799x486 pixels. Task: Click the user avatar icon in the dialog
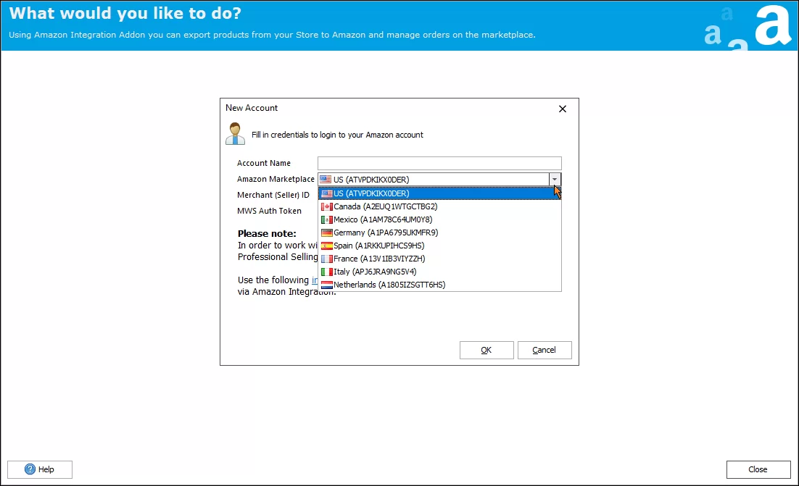pos(235,134)
